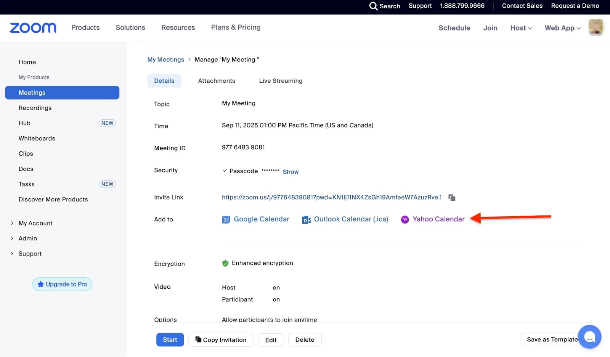
Task: Click the Google Calendar icon
Action: (226, 220)
